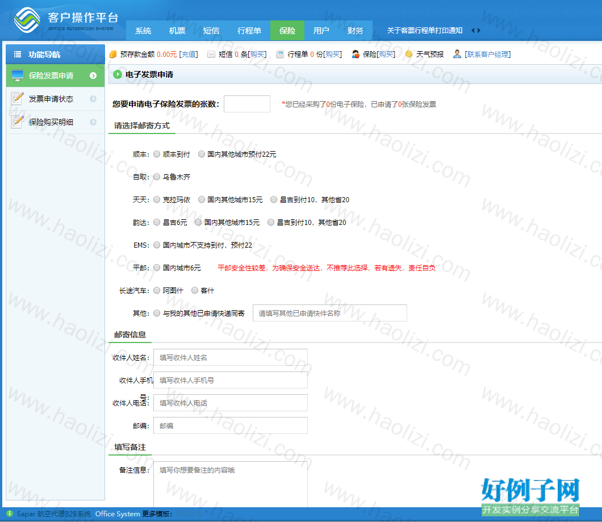Open the 用户 menu tab
Image resolution: width=602 pixels, height=522 pixels.
tap(321, 30)
